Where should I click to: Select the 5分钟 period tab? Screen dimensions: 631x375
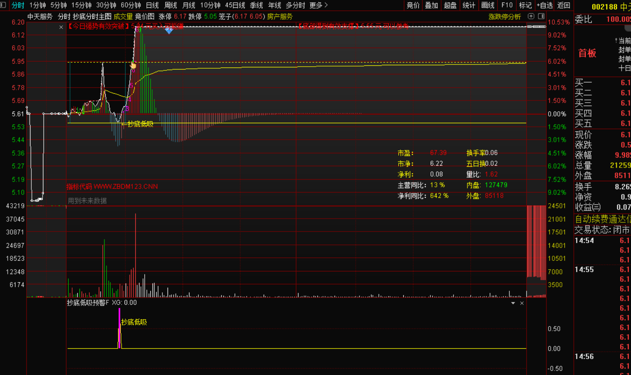tap(58, 5)
